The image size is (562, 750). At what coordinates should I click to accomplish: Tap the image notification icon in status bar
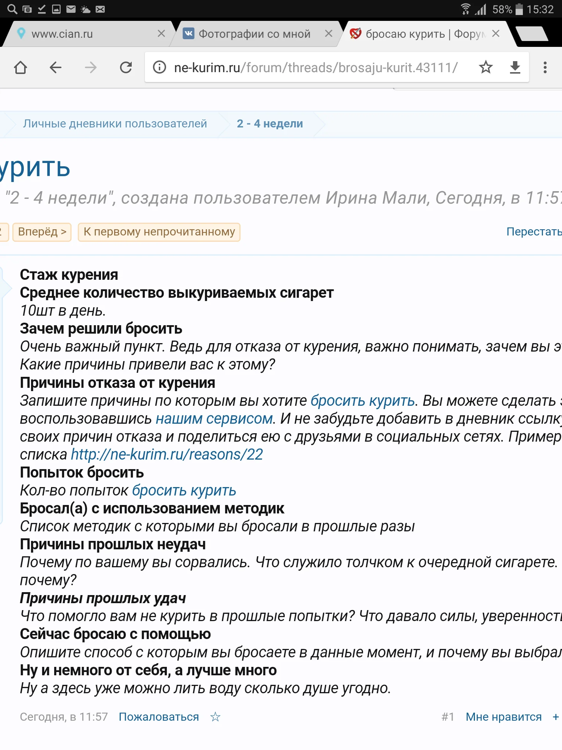click(56, 9)
